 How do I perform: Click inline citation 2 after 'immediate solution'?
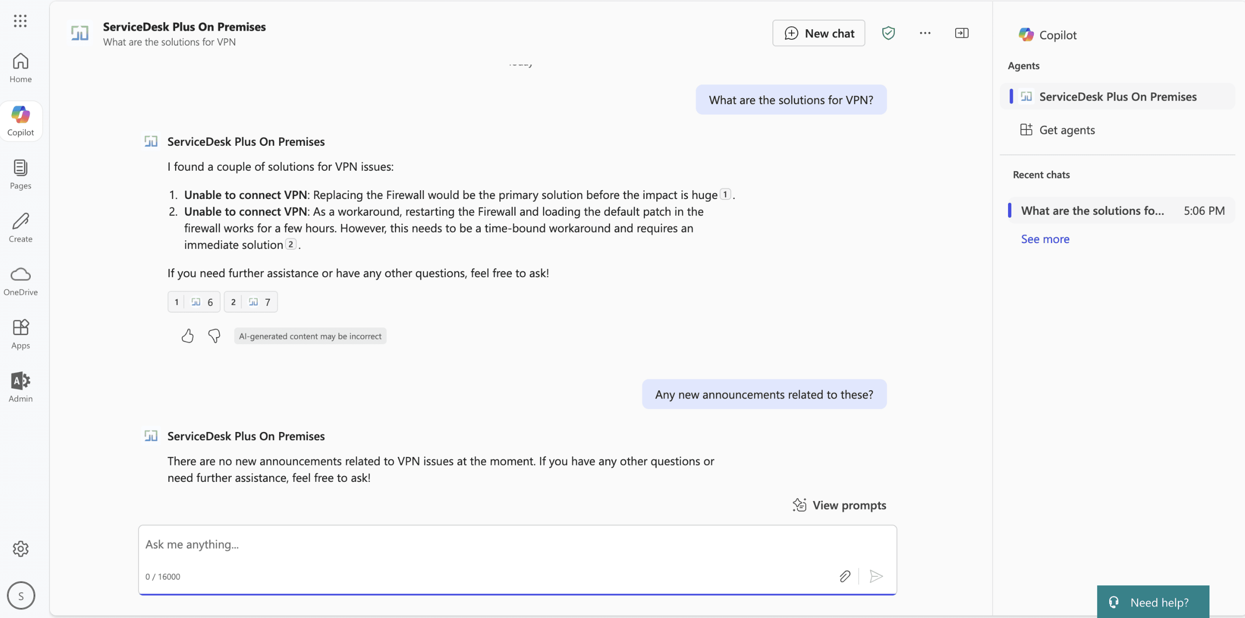pyautogui.click(x=290, y=244)
